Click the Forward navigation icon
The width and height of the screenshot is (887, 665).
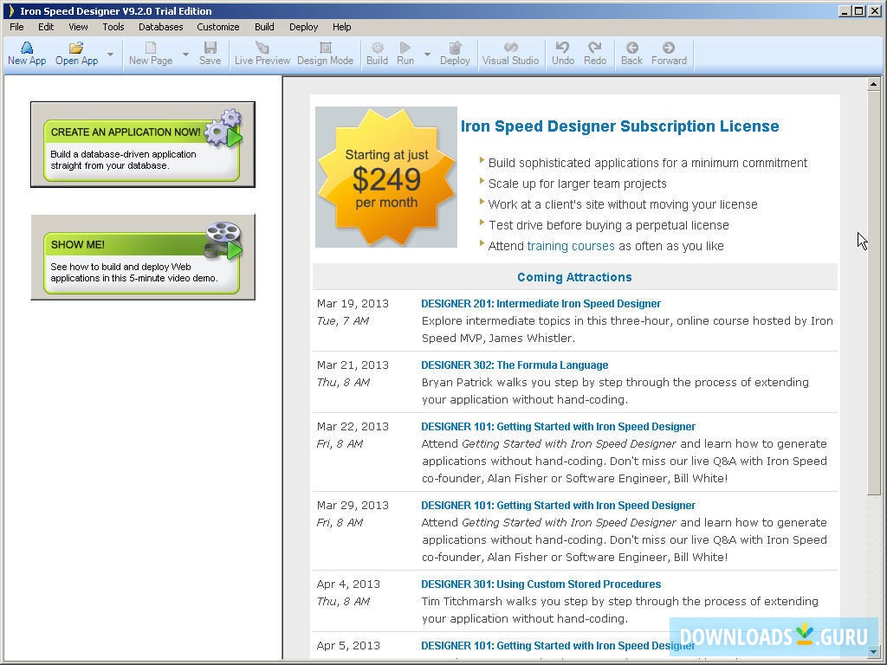(x=668, y=48)
